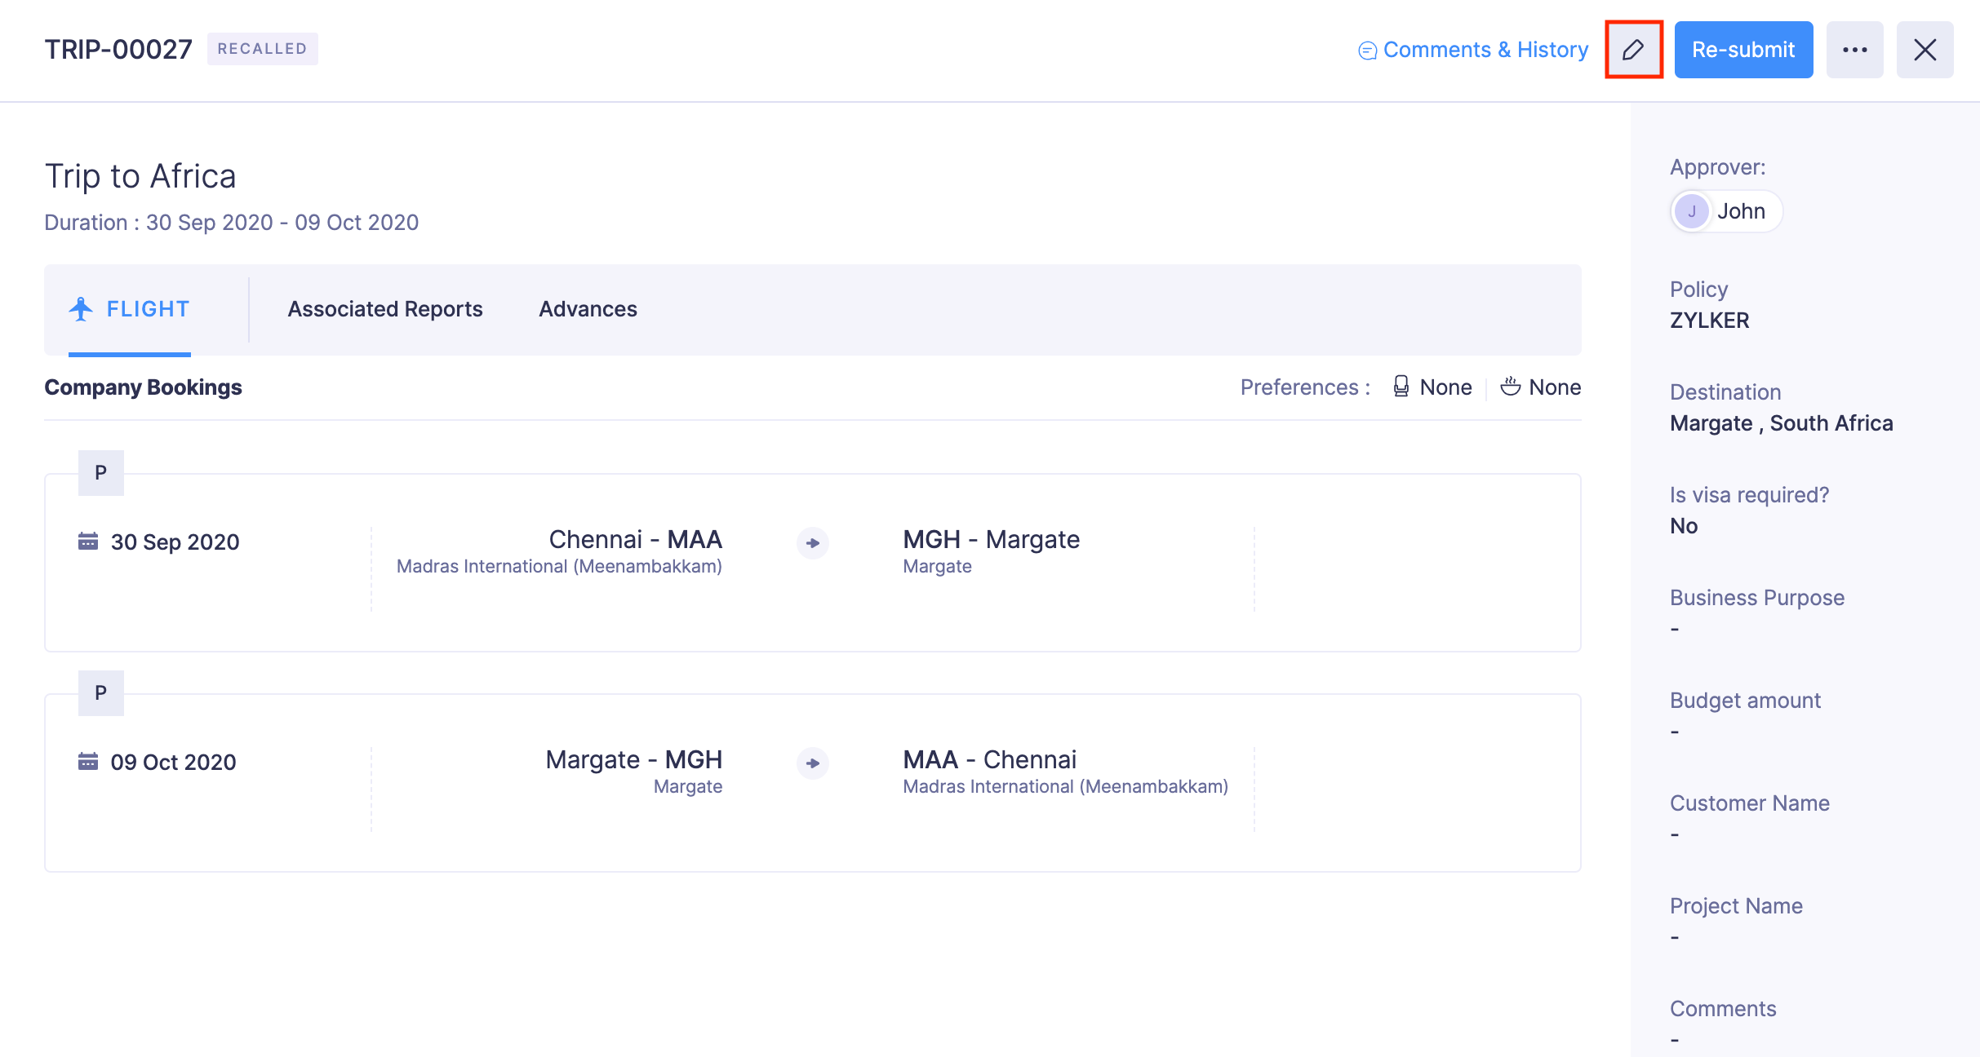Click approver John's avatar chip
This screenshot has width=1980, height=1057.
click(1725, 211)
